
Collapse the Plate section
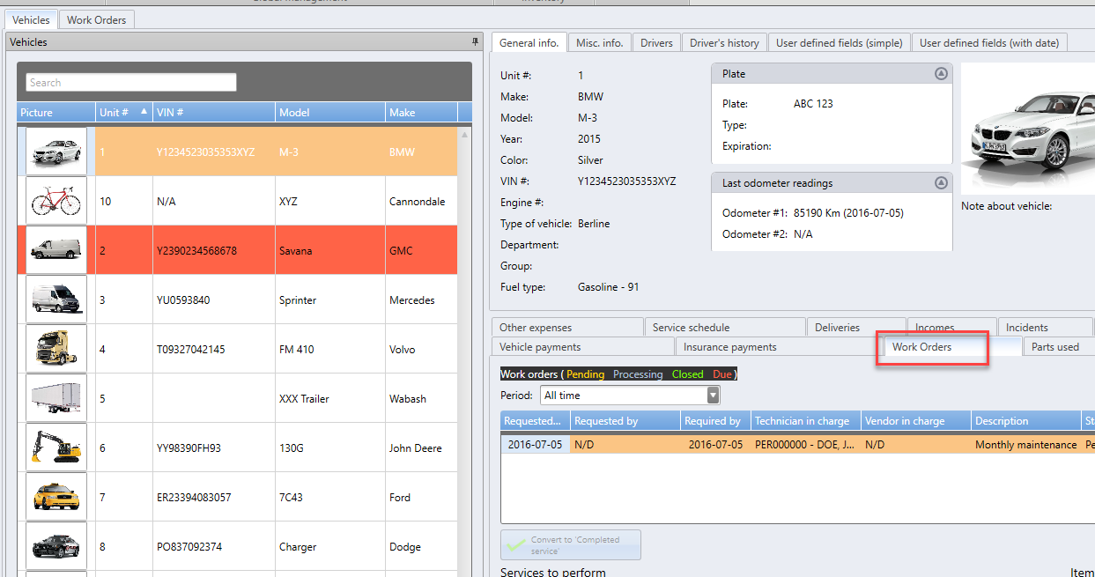click(941, 74)
